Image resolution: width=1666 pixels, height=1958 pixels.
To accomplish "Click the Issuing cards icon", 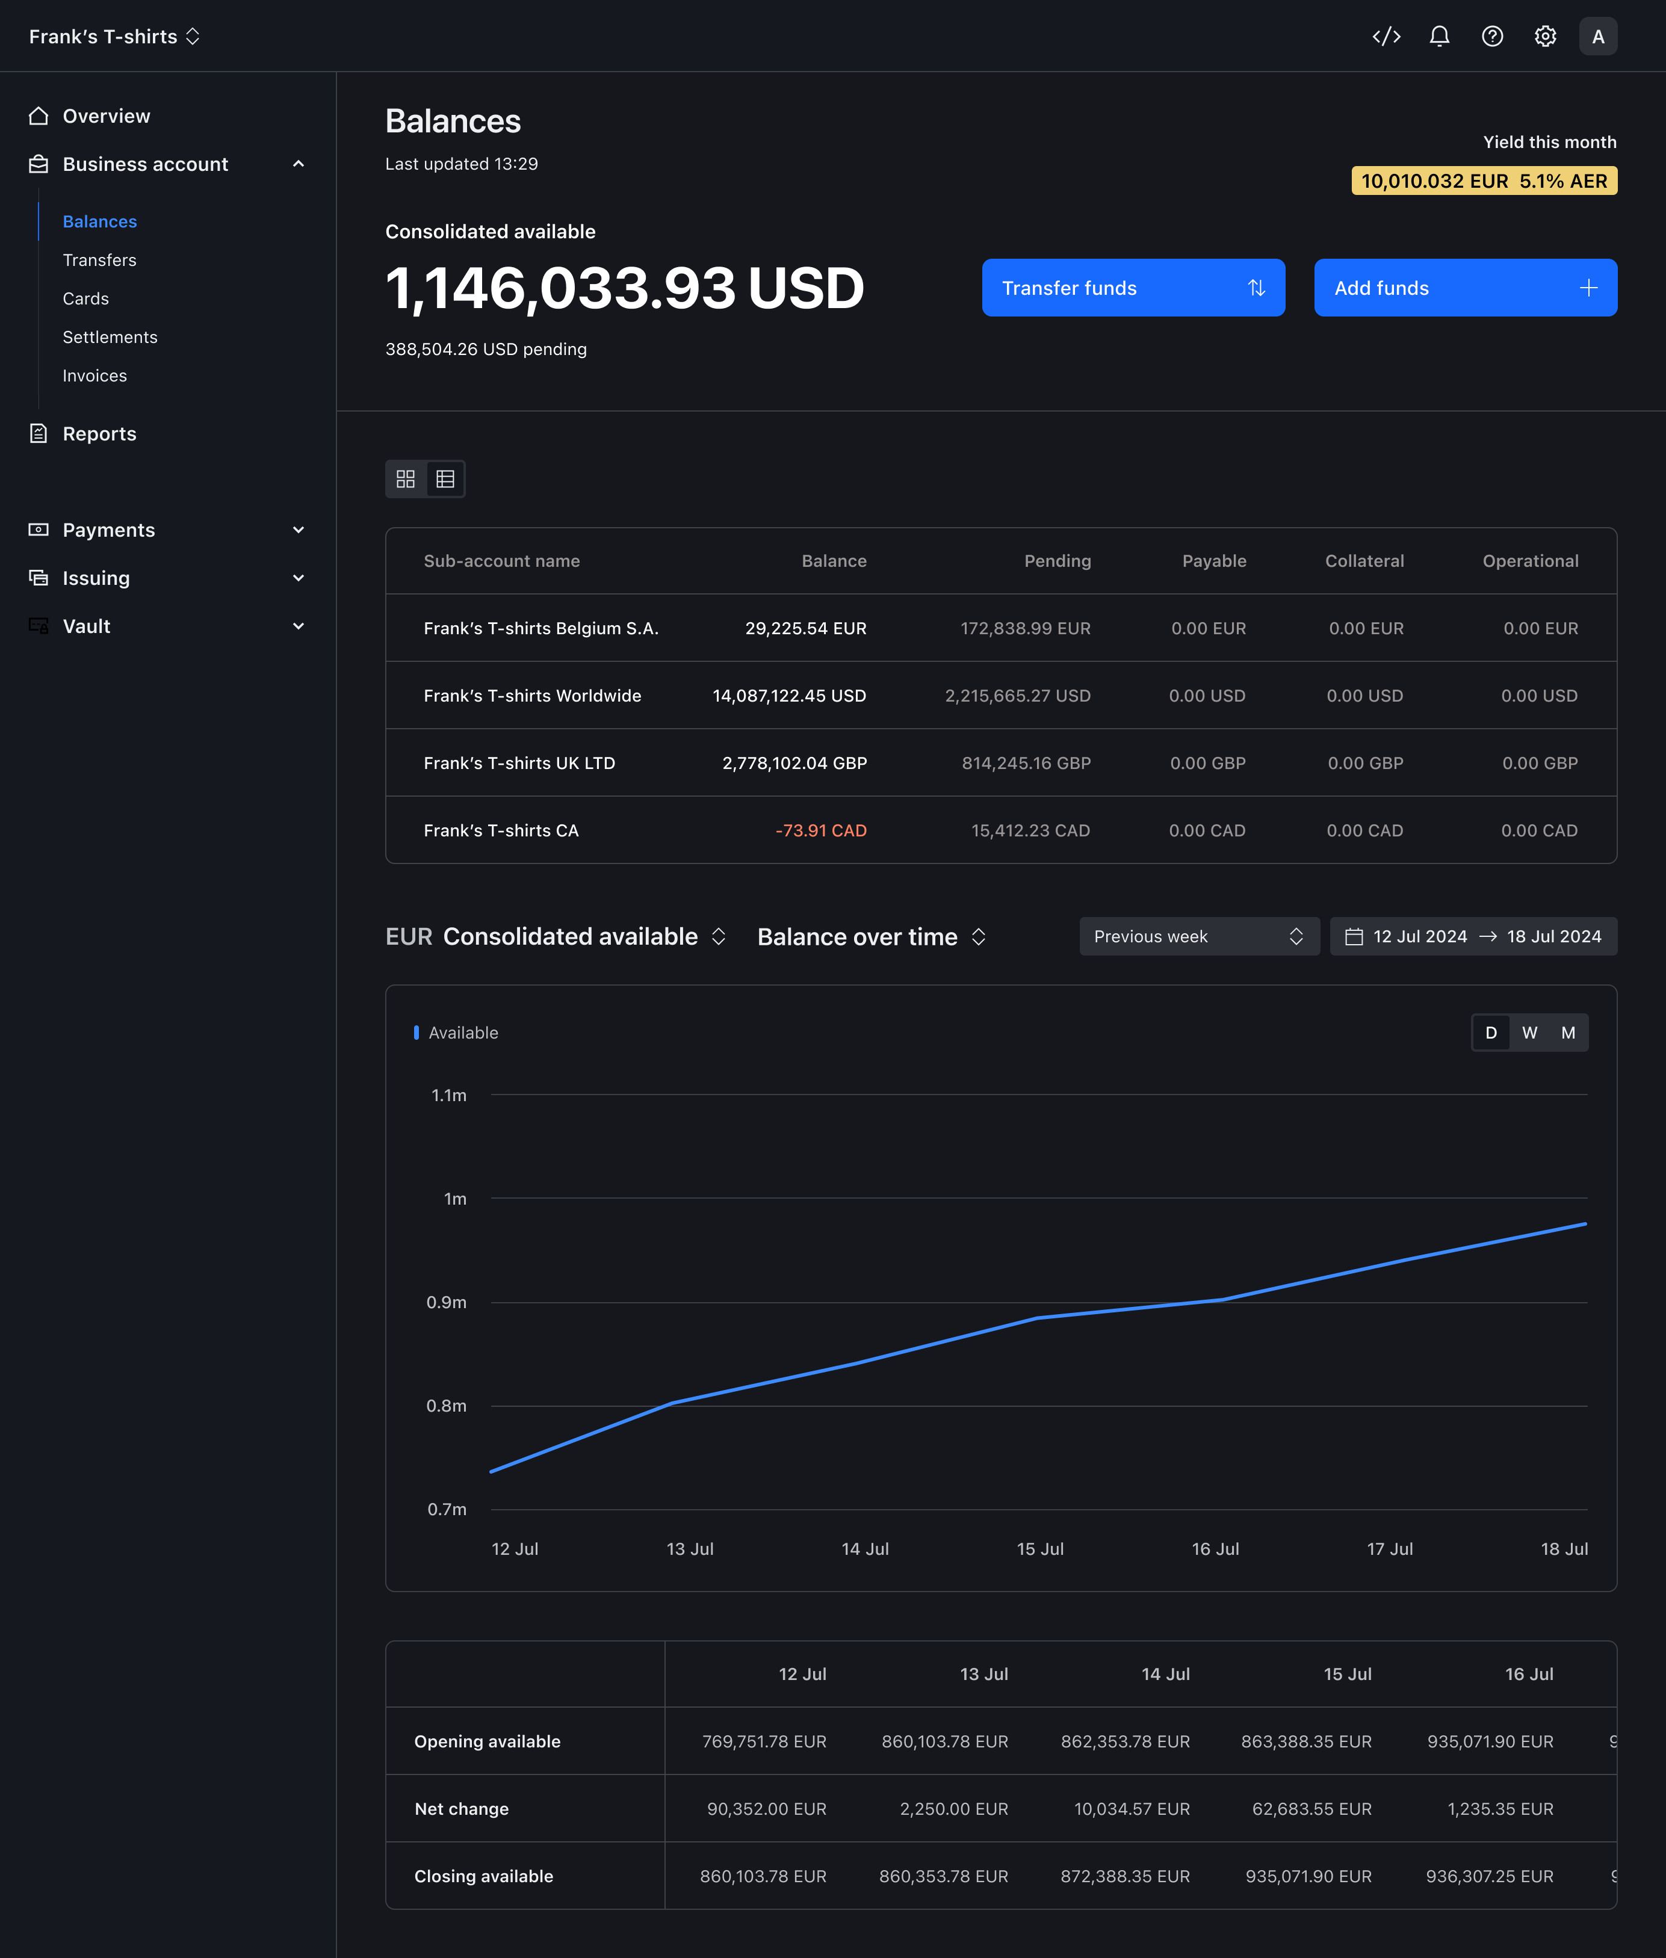I will (x=39, y=578).
